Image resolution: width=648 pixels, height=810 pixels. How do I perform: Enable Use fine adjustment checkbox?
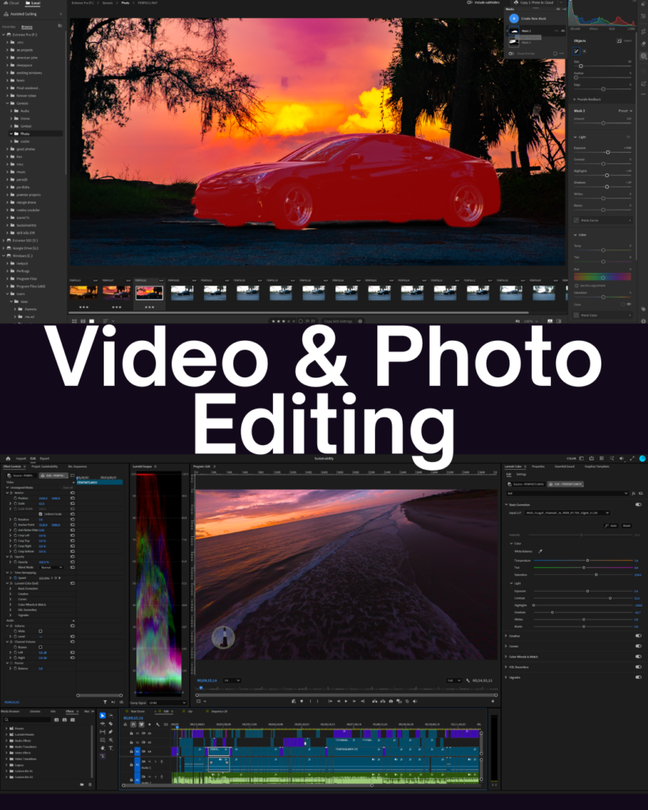click(576, 286)
